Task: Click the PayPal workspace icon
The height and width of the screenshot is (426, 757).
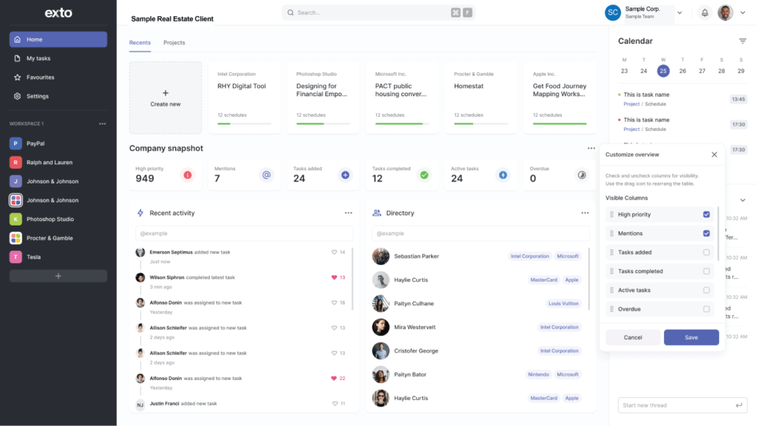Action: pos(15,143)
